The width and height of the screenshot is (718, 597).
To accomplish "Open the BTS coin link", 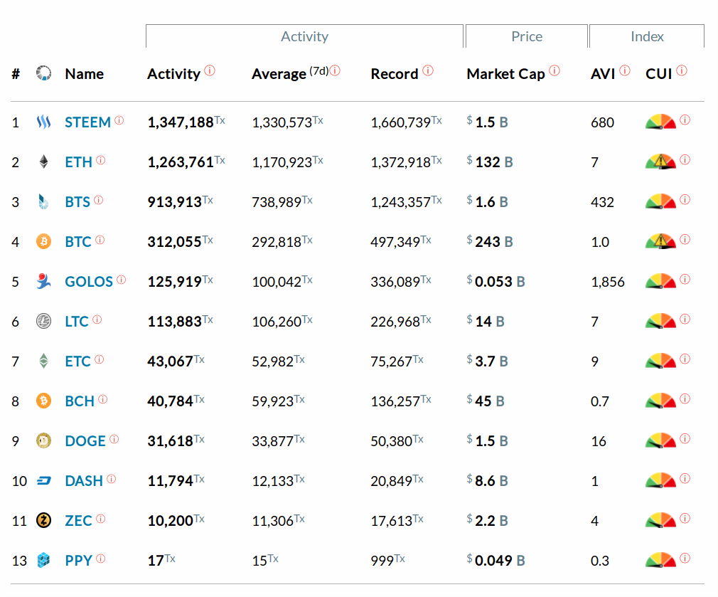I will (78, 202).
